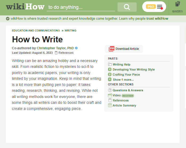Screen dimensions: 186x148
Task: Click the PDF icon for Download Article
Action: coord(112,49)
